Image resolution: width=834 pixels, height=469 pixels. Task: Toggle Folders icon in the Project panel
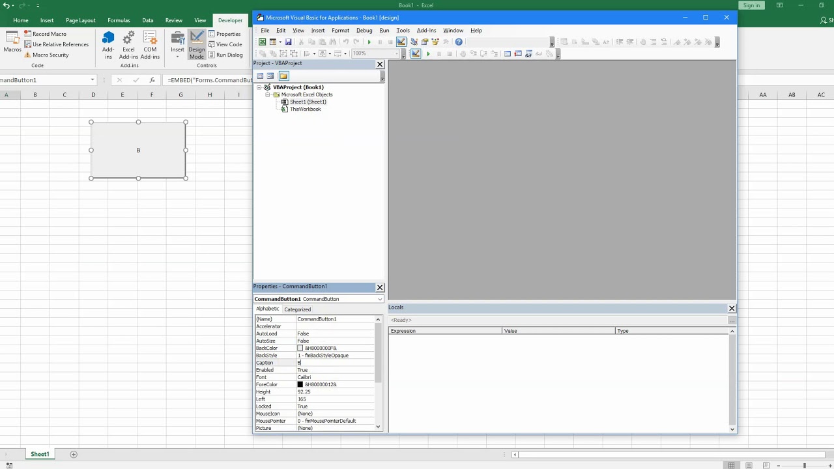click(x=283, y=76)
